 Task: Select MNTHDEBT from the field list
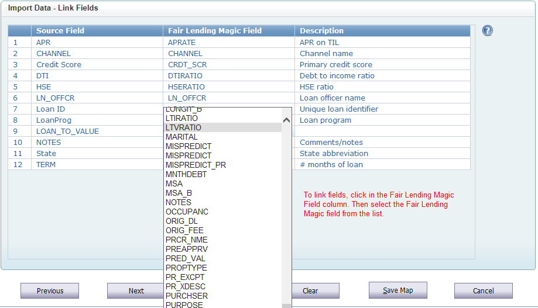[223, 174]
